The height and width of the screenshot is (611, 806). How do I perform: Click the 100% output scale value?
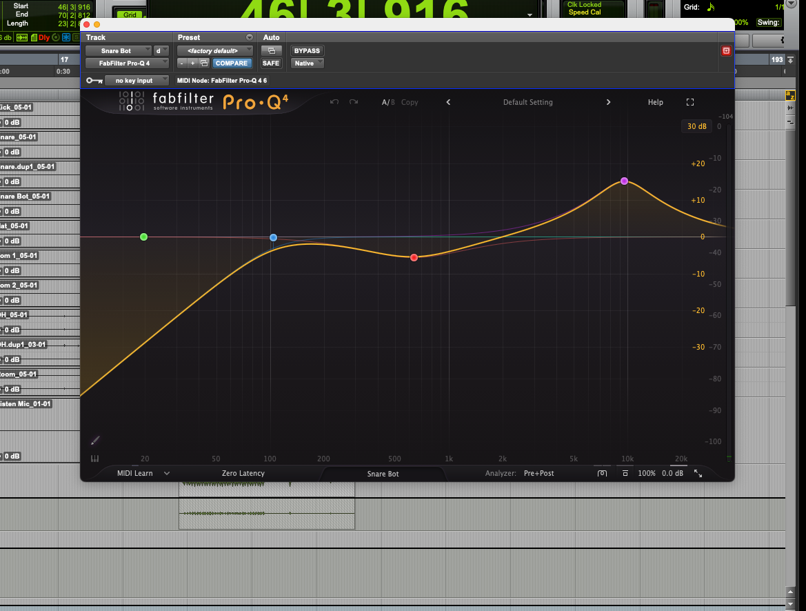[647, 473]
